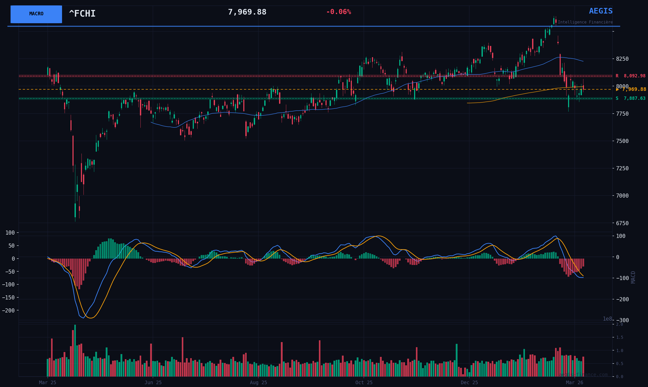Click the 1e8 volume scale label

point(607,319)
